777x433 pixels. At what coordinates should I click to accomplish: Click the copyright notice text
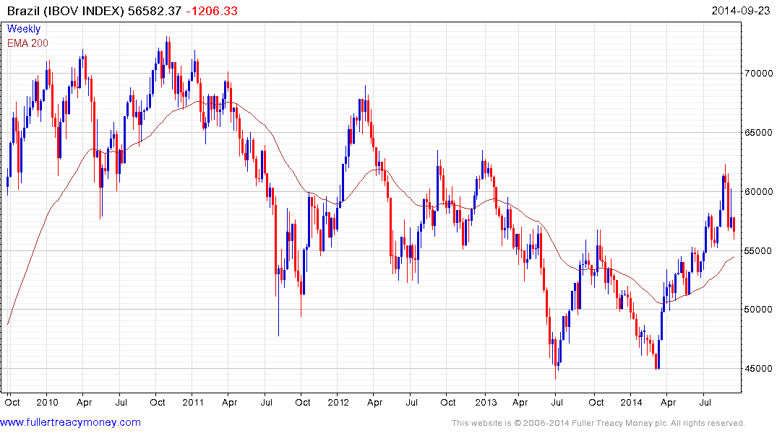pos(598,423)
